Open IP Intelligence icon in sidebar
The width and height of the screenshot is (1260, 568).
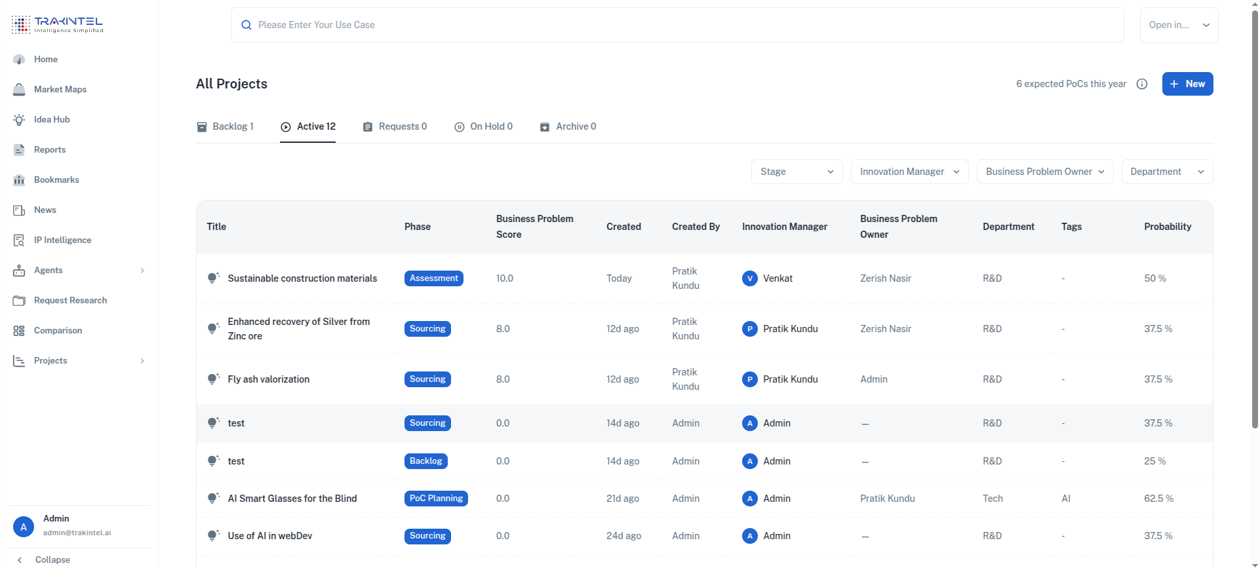click(x=19, y=240)
